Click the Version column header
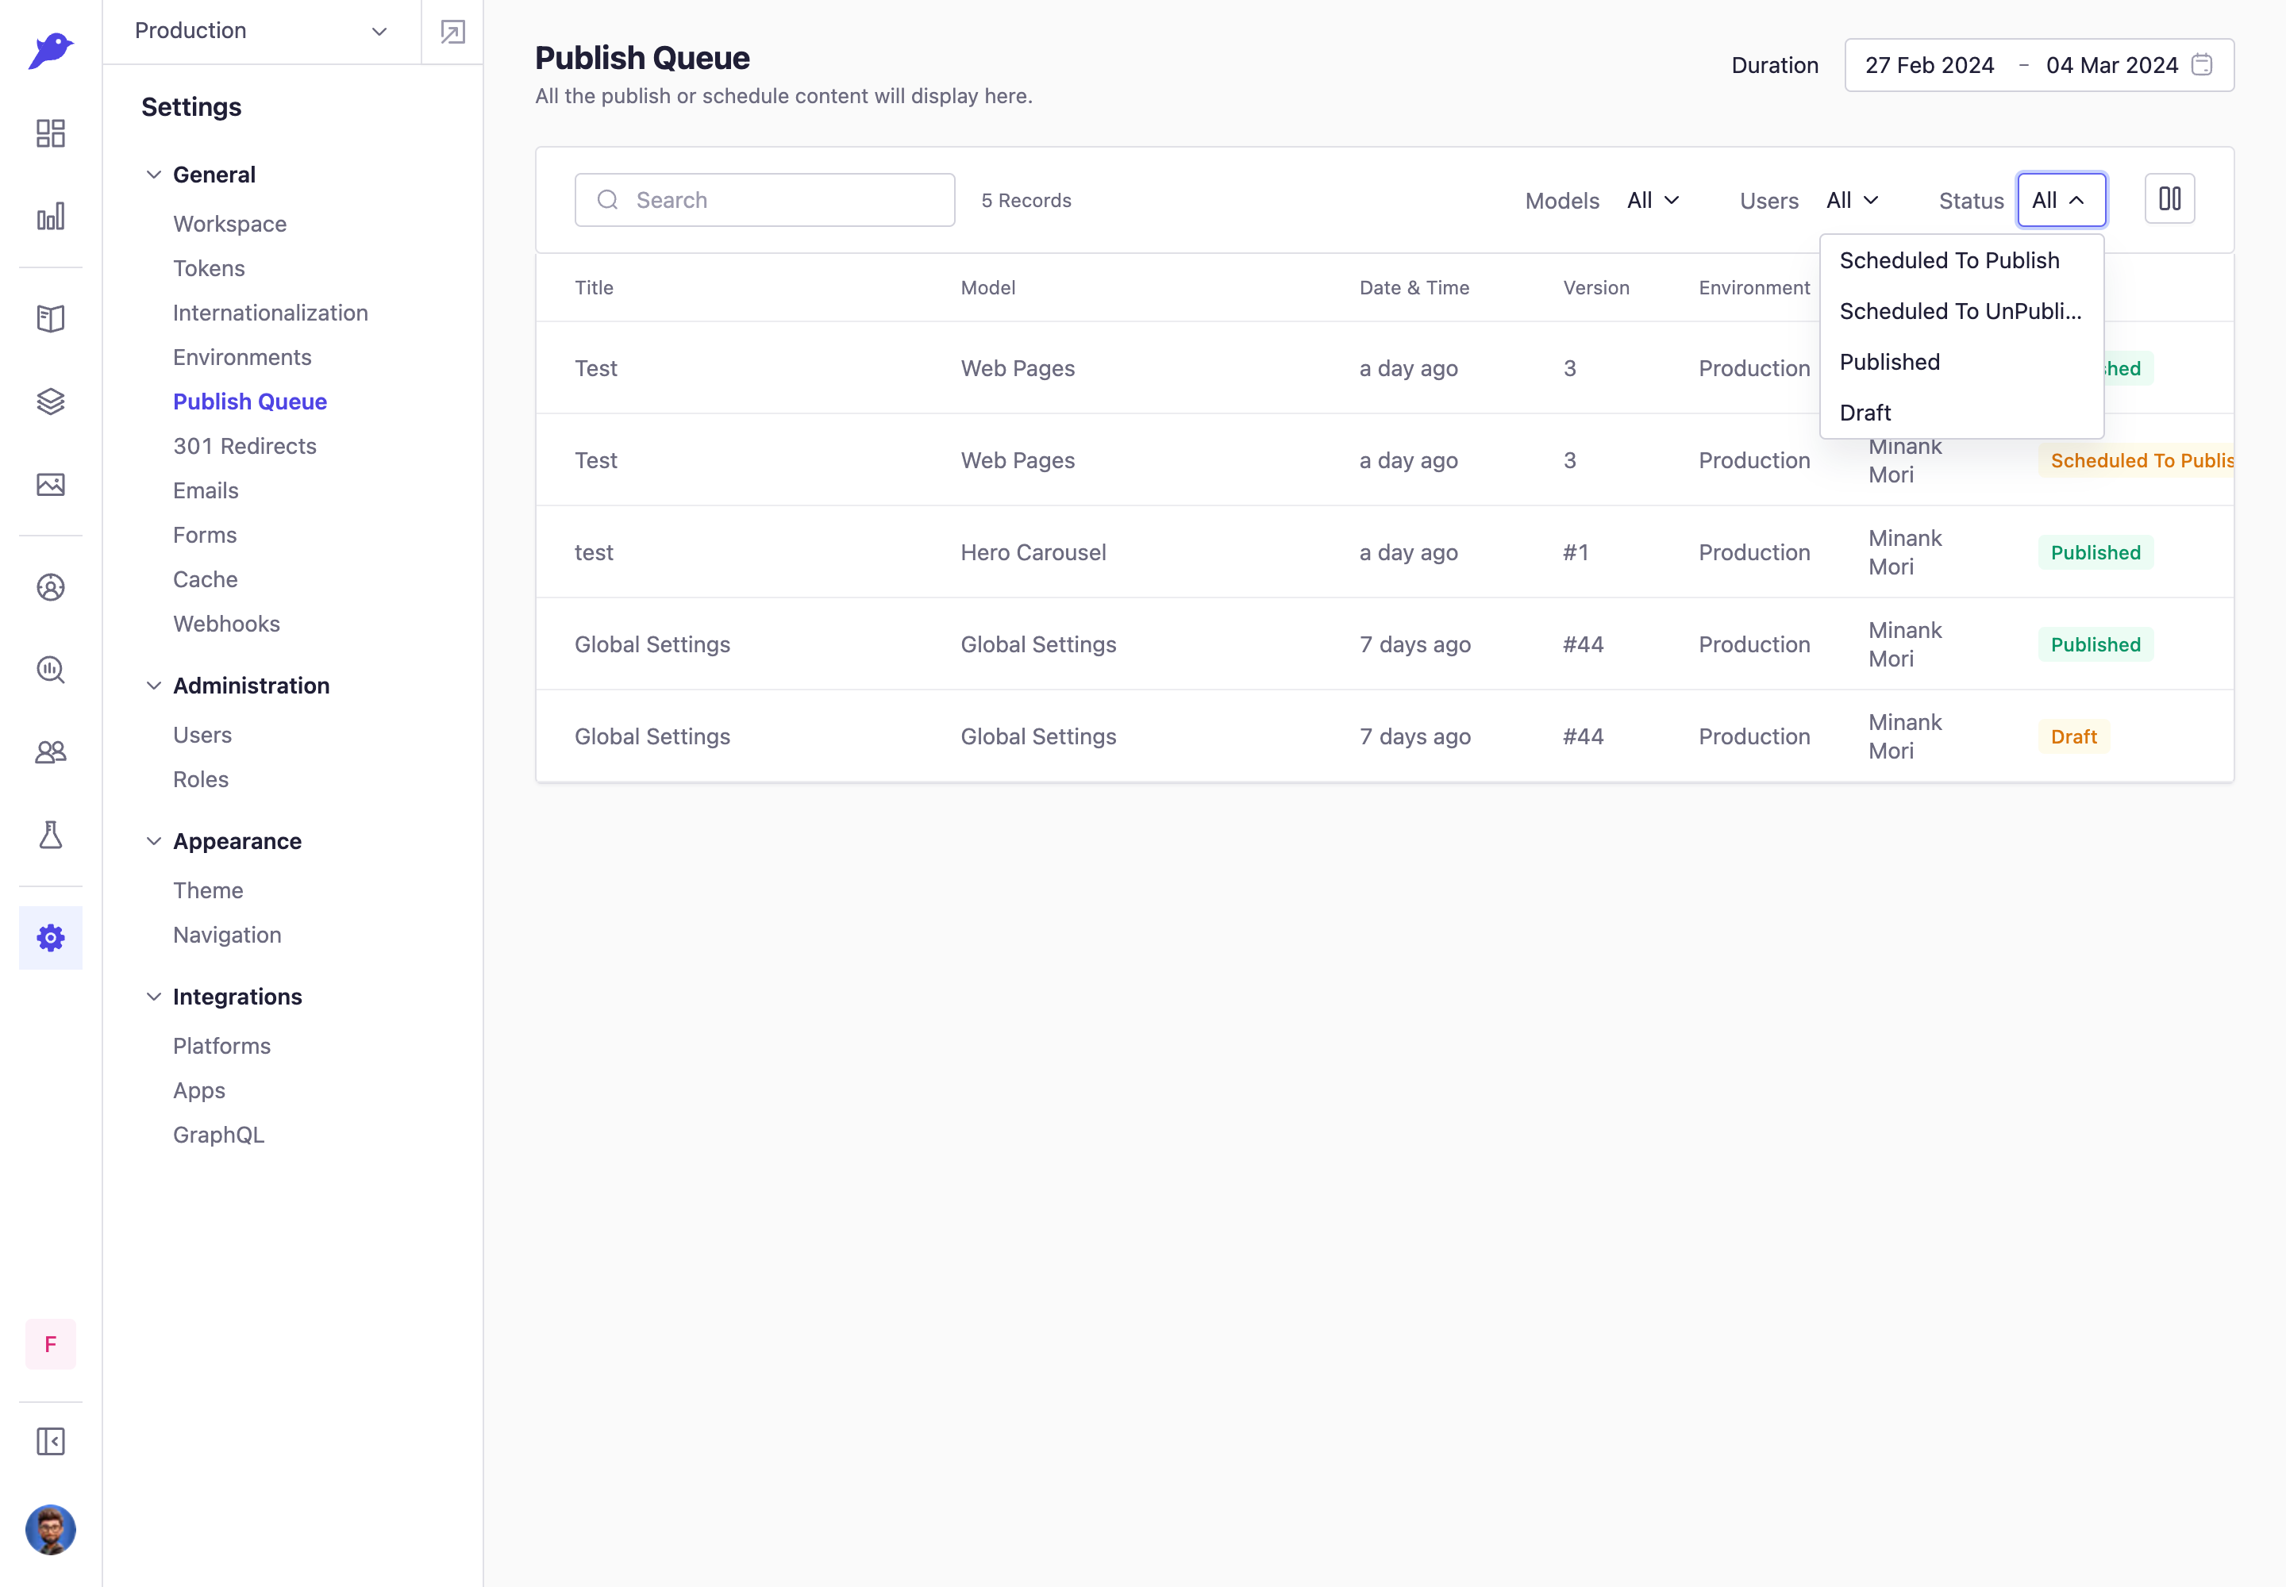 pyautogui.click(x=1595, y=287)
